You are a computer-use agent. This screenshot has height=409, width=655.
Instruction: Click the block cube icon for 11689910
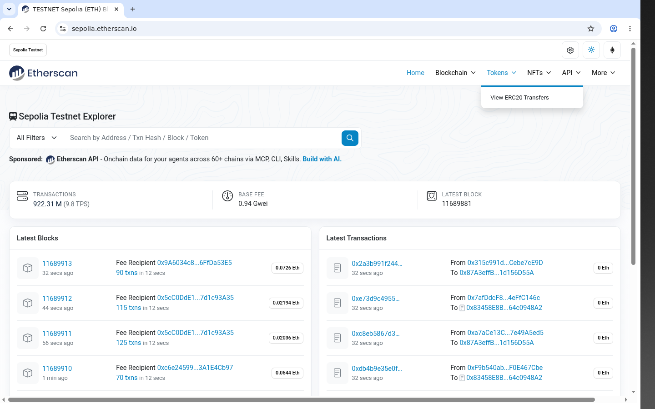coord(28,373)
